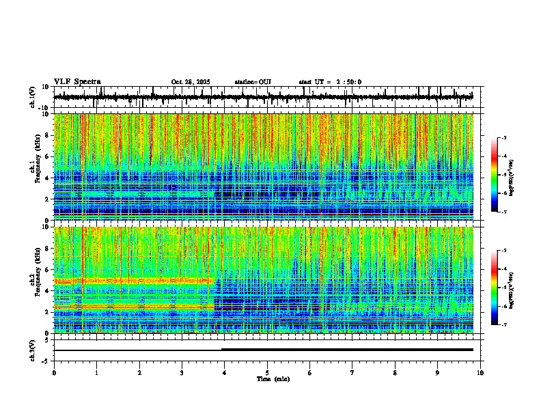Image resolution: width=541 pixels, height=418 pixels.
Task: Click the thick black ch.3 signal line
Action: tap(347, 350)
